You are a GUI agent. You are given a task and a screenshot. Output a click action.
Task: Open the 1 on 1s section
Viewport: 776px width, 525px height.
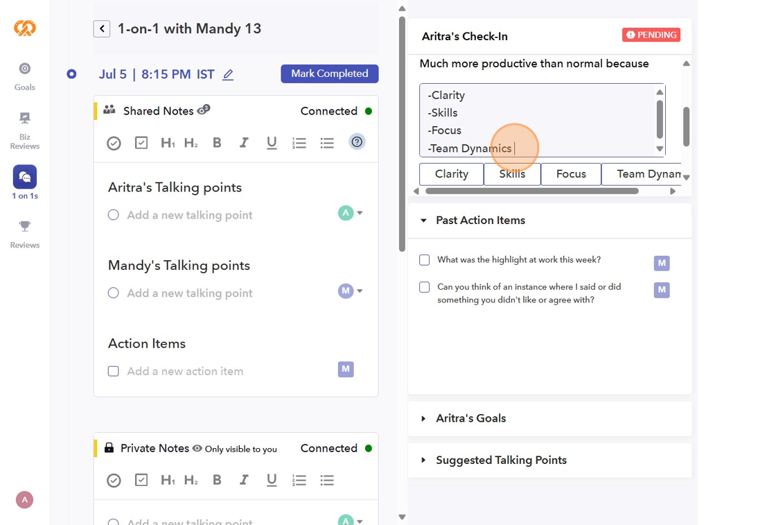pos(25,182)
